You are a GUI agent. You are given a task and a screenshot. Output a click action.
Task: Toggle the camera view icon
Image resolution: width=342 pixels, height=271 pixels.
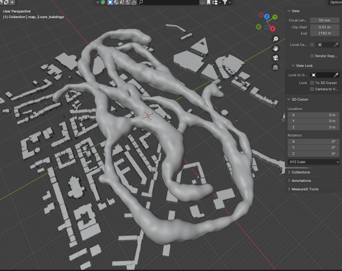pos(276,58)
